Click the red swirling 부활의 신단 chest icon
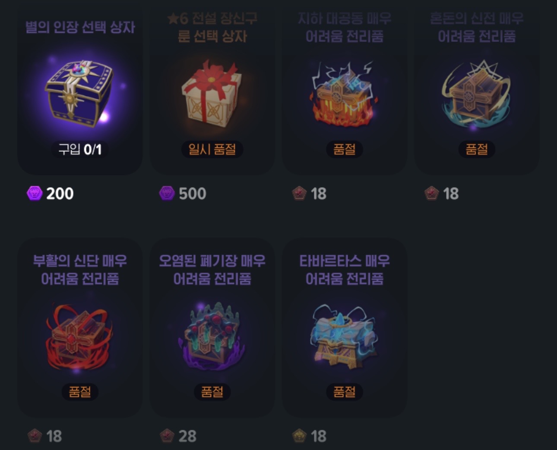557x450 pixels. click(79, 336)
